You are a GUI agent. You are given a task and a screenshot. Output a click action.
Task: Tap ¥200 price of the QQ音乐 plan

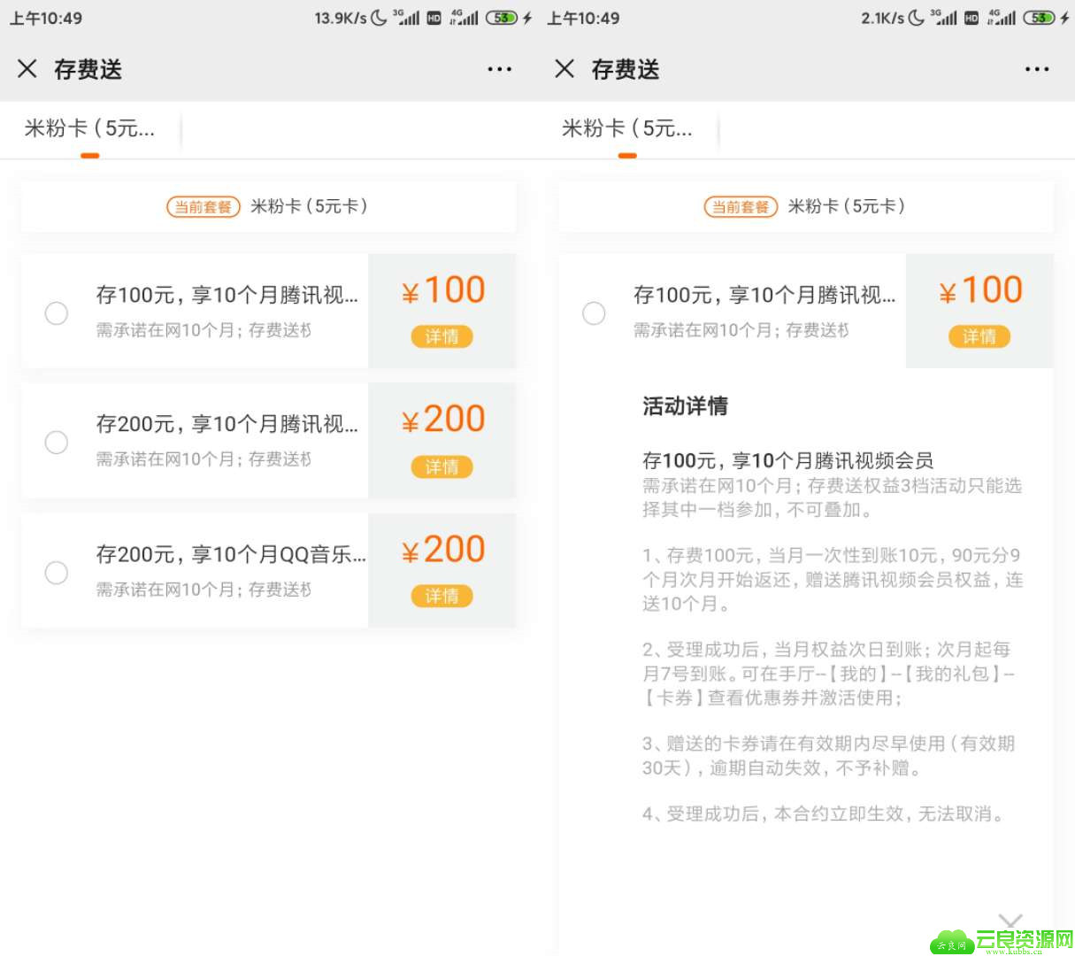coord(443,550)
